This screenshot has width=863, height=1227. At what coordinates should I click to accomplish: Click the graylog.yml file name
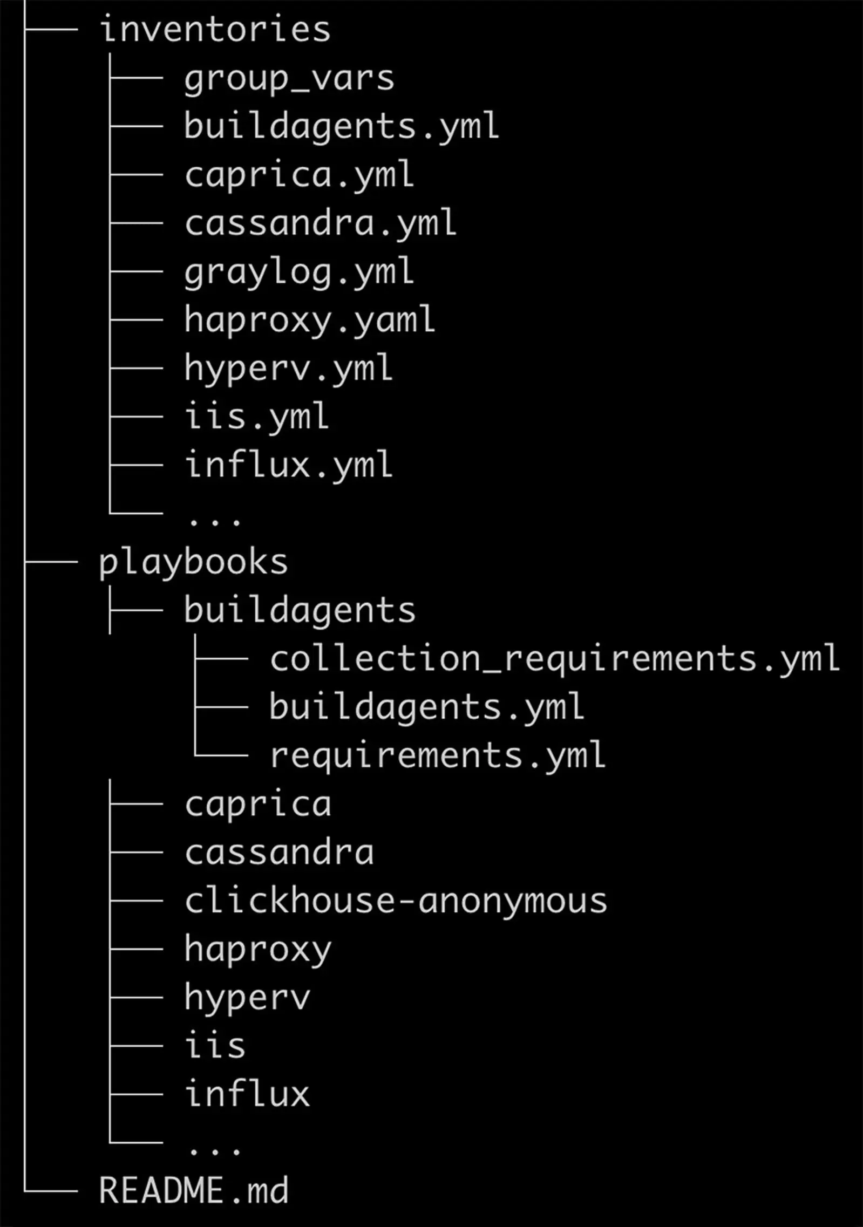[300, 272]
